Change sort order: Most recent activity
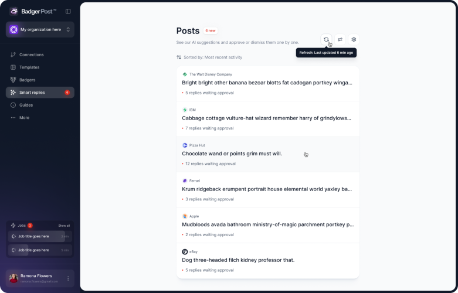Viewport: 458px width, 293px height. 209,57
